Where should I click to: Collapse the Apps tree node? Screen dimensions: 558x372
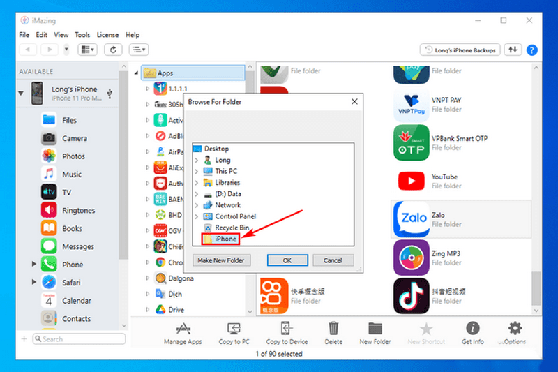136,73
